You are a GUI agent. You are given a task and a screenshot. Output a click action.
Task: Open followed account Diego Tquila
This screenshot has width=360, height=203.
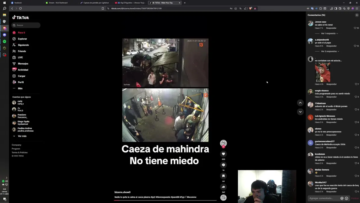21,123
